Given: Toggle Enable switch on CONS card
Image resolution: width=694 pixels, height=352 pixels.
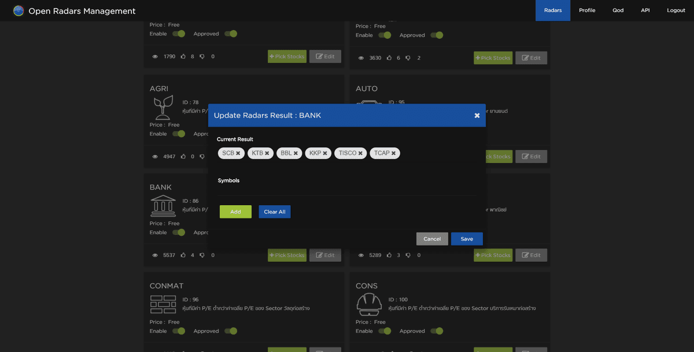Looking at the screenshot, I should pos(385,331).
